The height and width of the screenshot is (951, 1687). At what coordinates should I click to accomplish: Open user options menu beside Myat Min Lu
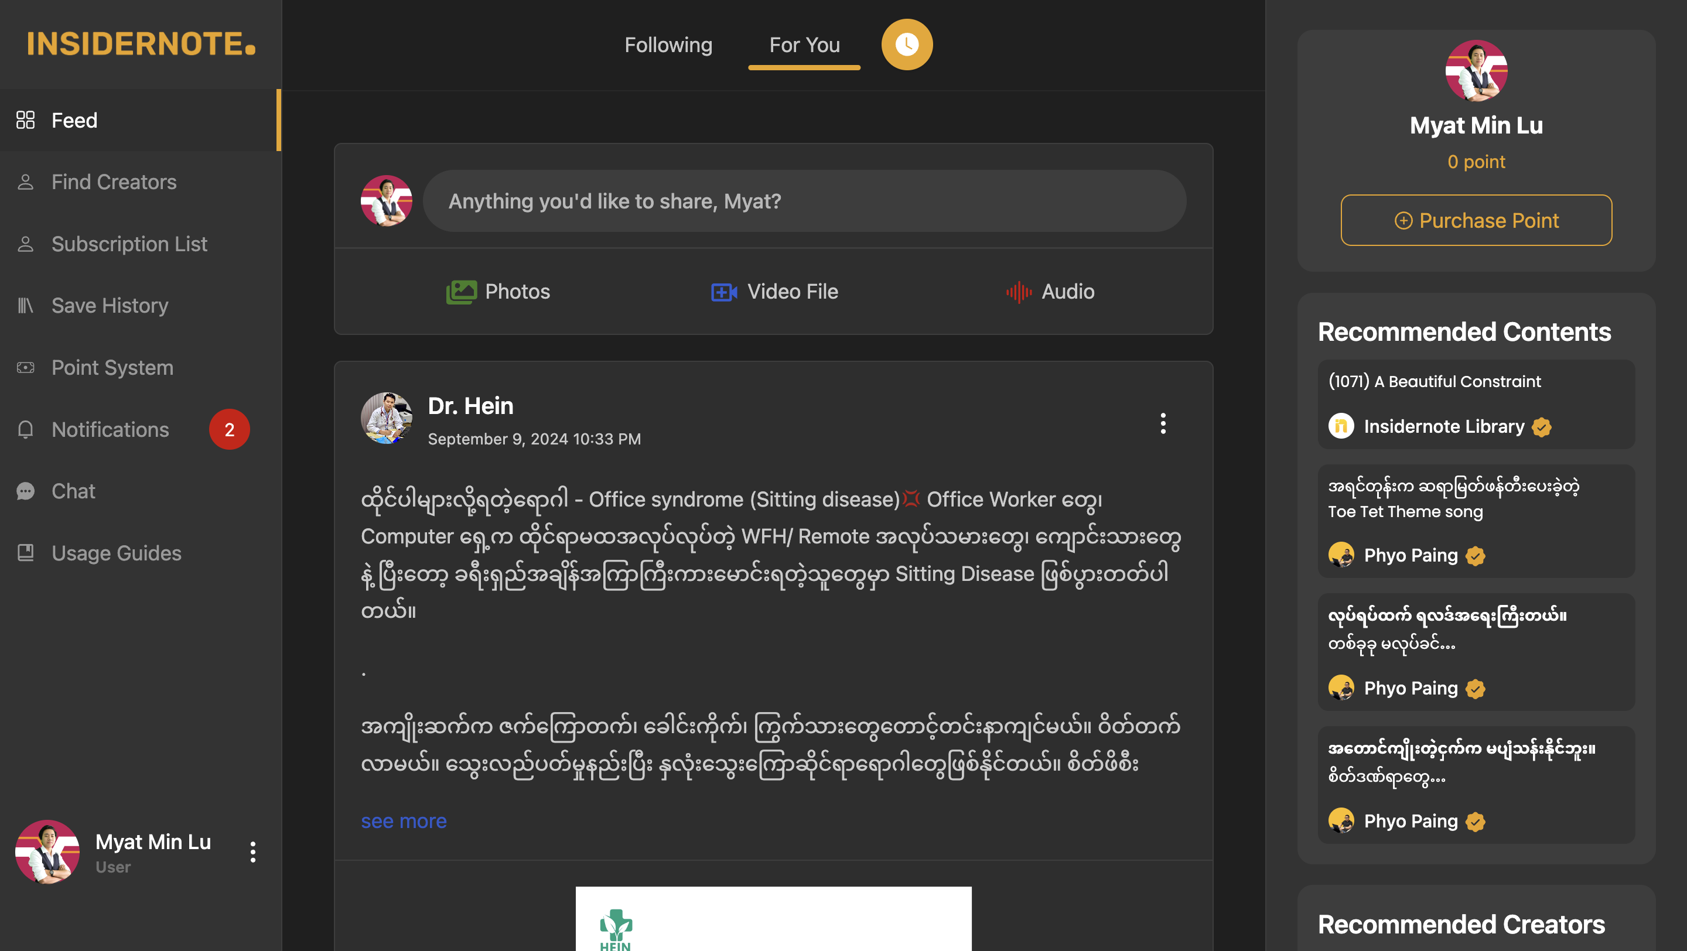click(253, 852)
